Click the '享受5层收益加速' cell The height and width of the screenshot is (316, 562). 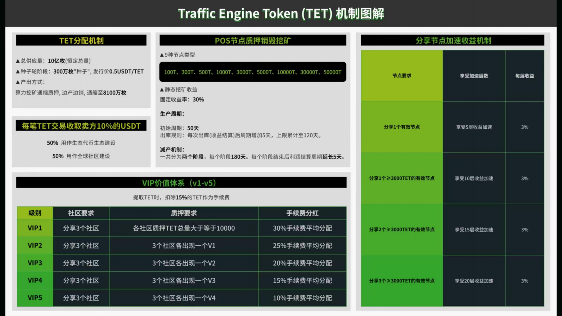pos(474,127)
